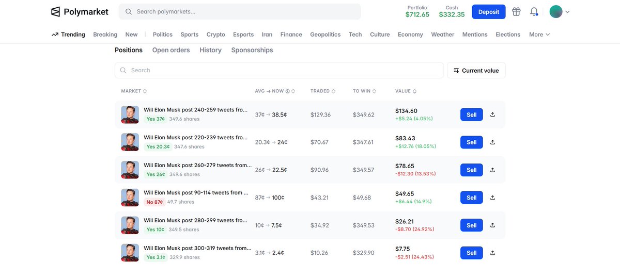Open the Politics category
Viewport: 620px width, 278px height.
click(x=163, y=35)
